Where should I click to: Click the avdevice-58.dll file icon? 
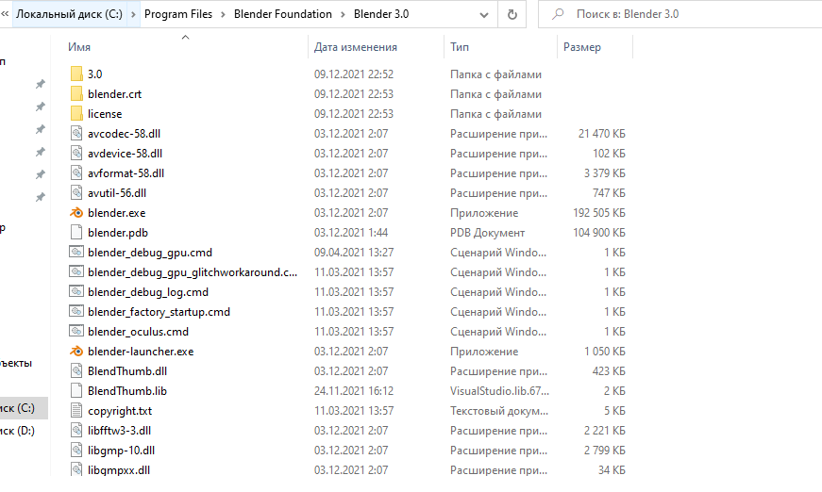point(76,154)
